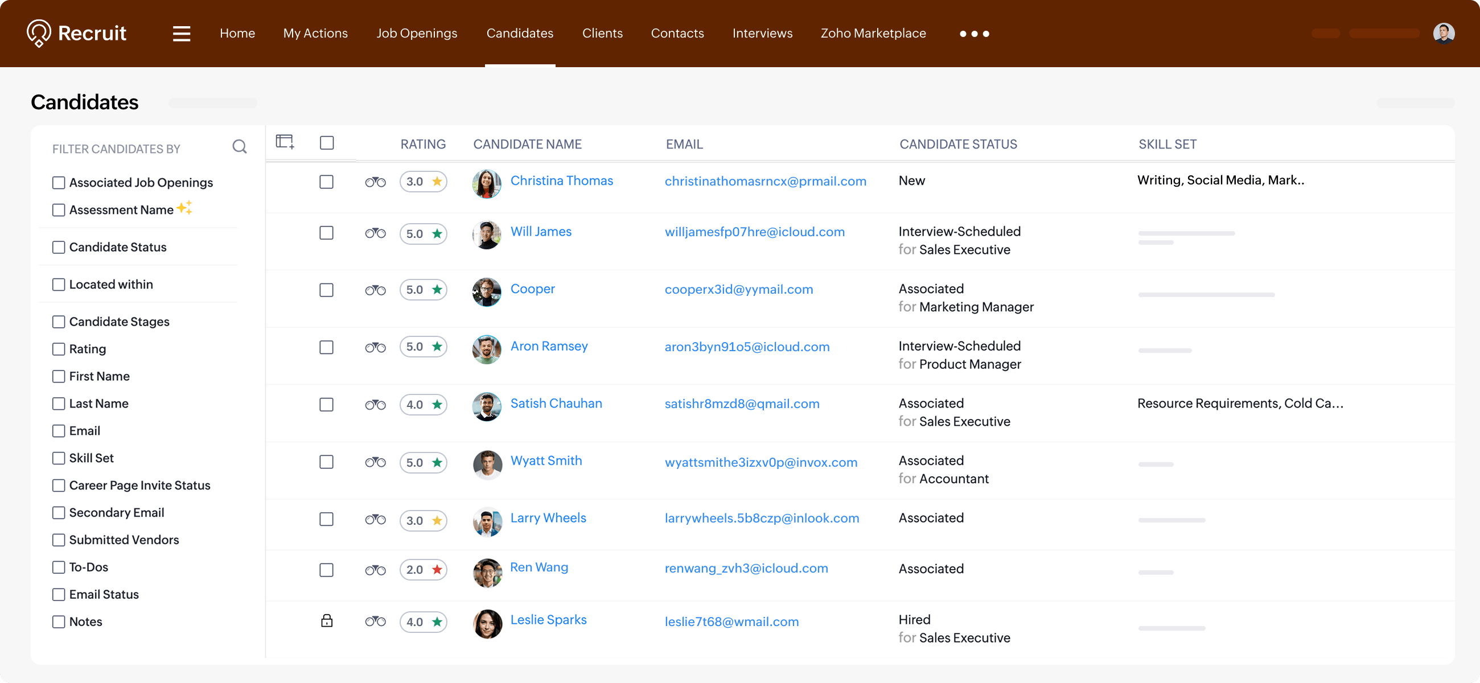This screenshot has width=1480, height=683.
Task: Click the Candidate Name column header
Action: pos(527,144)
